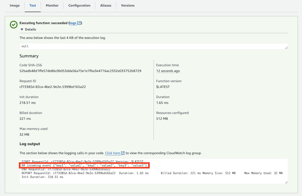Image resolution: width=302 pixels, height=196 pixels.
Task: Click the 12 seconds ago link
Action: pyautogui.click(x=168, y=71)
